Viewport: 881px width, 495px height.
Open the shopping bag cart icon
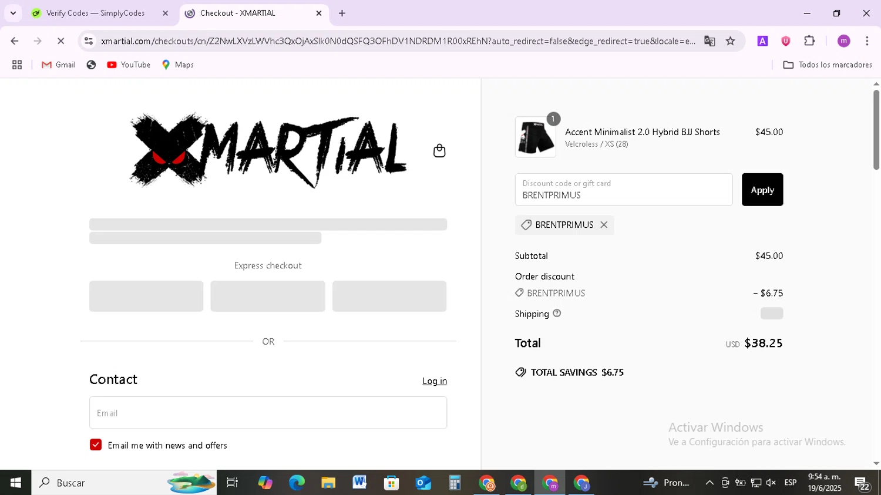click(x=439, y=151)
